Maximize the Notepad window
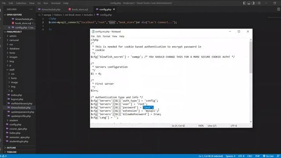Viewport: 281px width, 158px height. click(239, 32)
